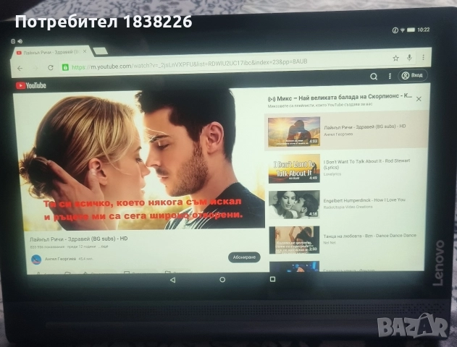Tap Android recent apps square button
This screenshot has width=457, height=347.
272,279
